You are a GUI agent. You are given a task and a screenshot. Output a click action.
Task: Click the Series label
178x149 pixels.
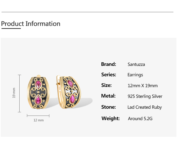(x=109, y=75)
